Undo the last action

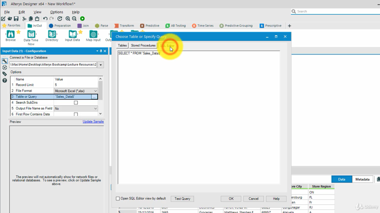(45, 19)
